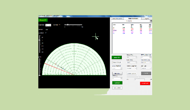
Task: Click the horizontal slider track above the radar
Action: (x=73, y=25)
